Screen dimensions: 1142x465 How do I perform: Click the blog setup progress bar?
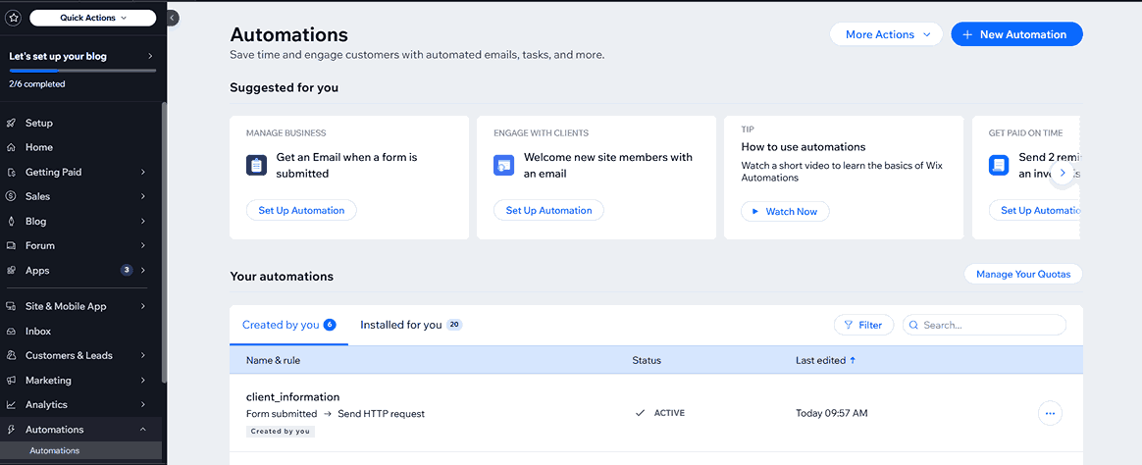(82, 71)
